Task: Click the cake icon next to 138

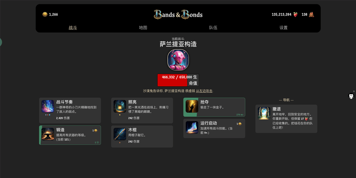Action: 311,15
